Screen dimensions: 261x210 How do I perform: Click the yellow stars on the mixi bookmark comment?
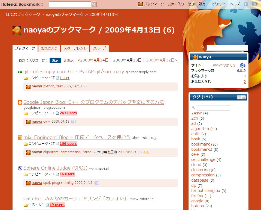coord(146,152)
